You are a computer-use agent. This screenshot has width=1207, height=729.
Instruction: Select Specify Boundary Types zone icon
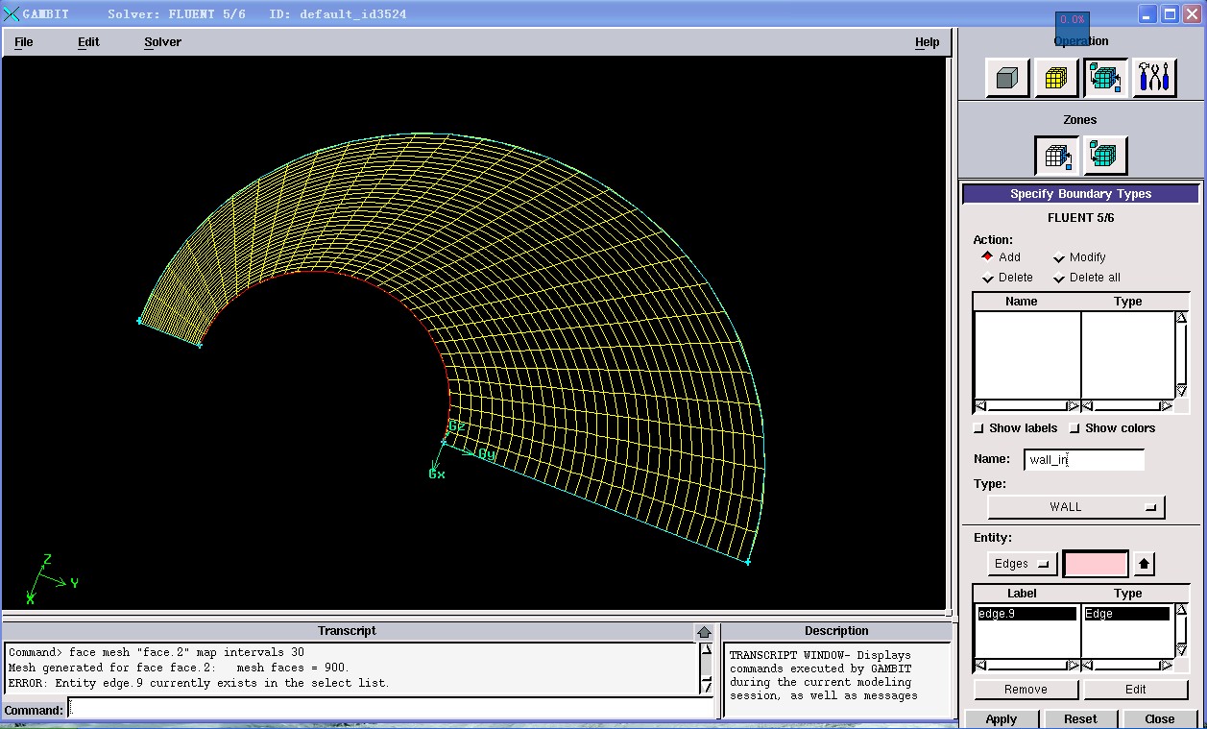(1056, 157)
